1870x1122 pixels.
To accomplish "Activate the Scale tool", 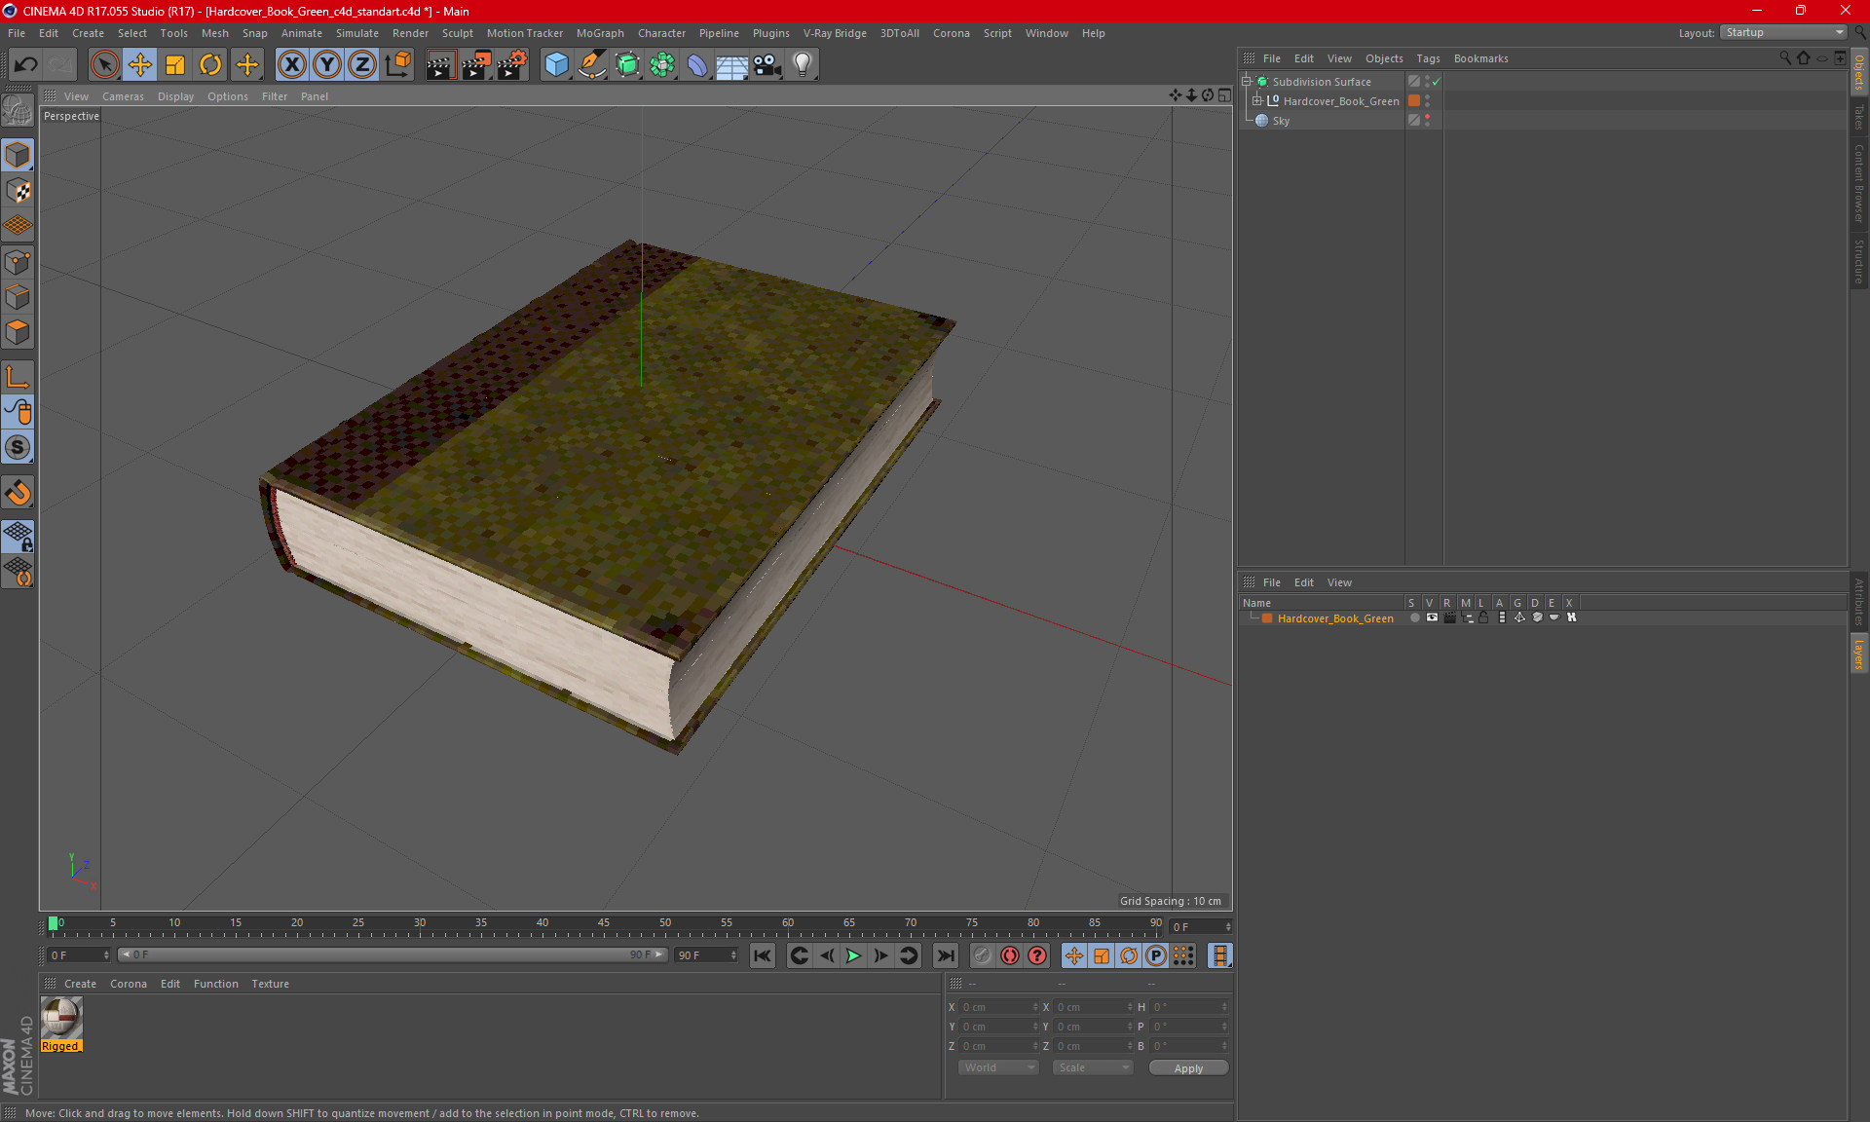I will 175,65.
